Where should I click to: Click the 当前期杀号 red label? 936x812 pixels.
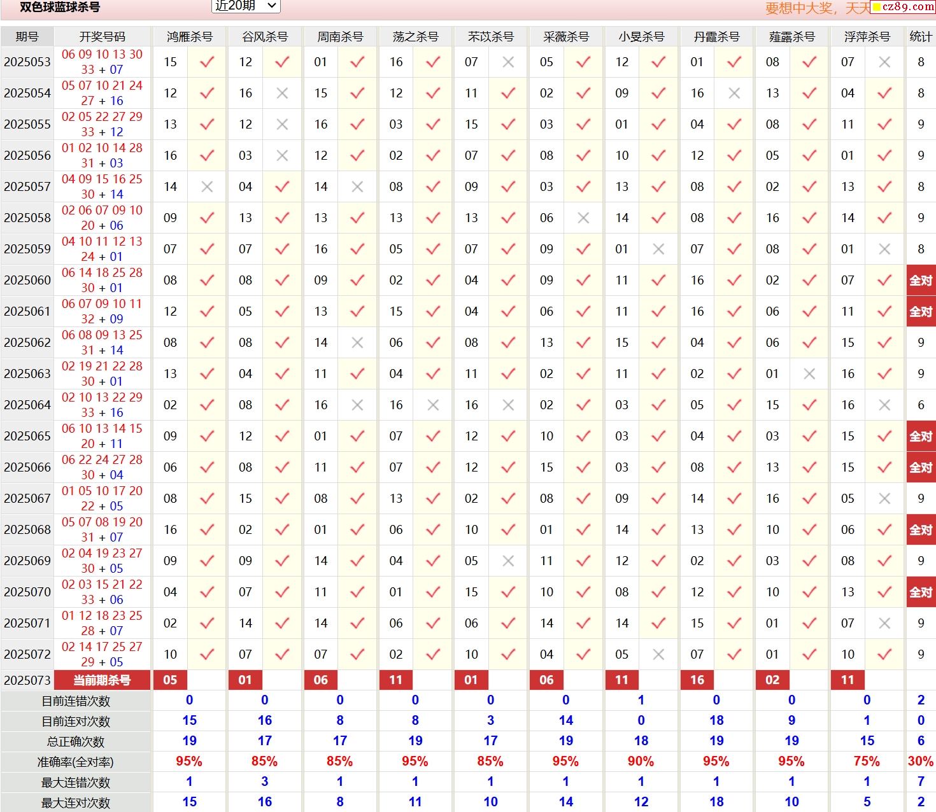pyautogui.click(x=103, y=680)
